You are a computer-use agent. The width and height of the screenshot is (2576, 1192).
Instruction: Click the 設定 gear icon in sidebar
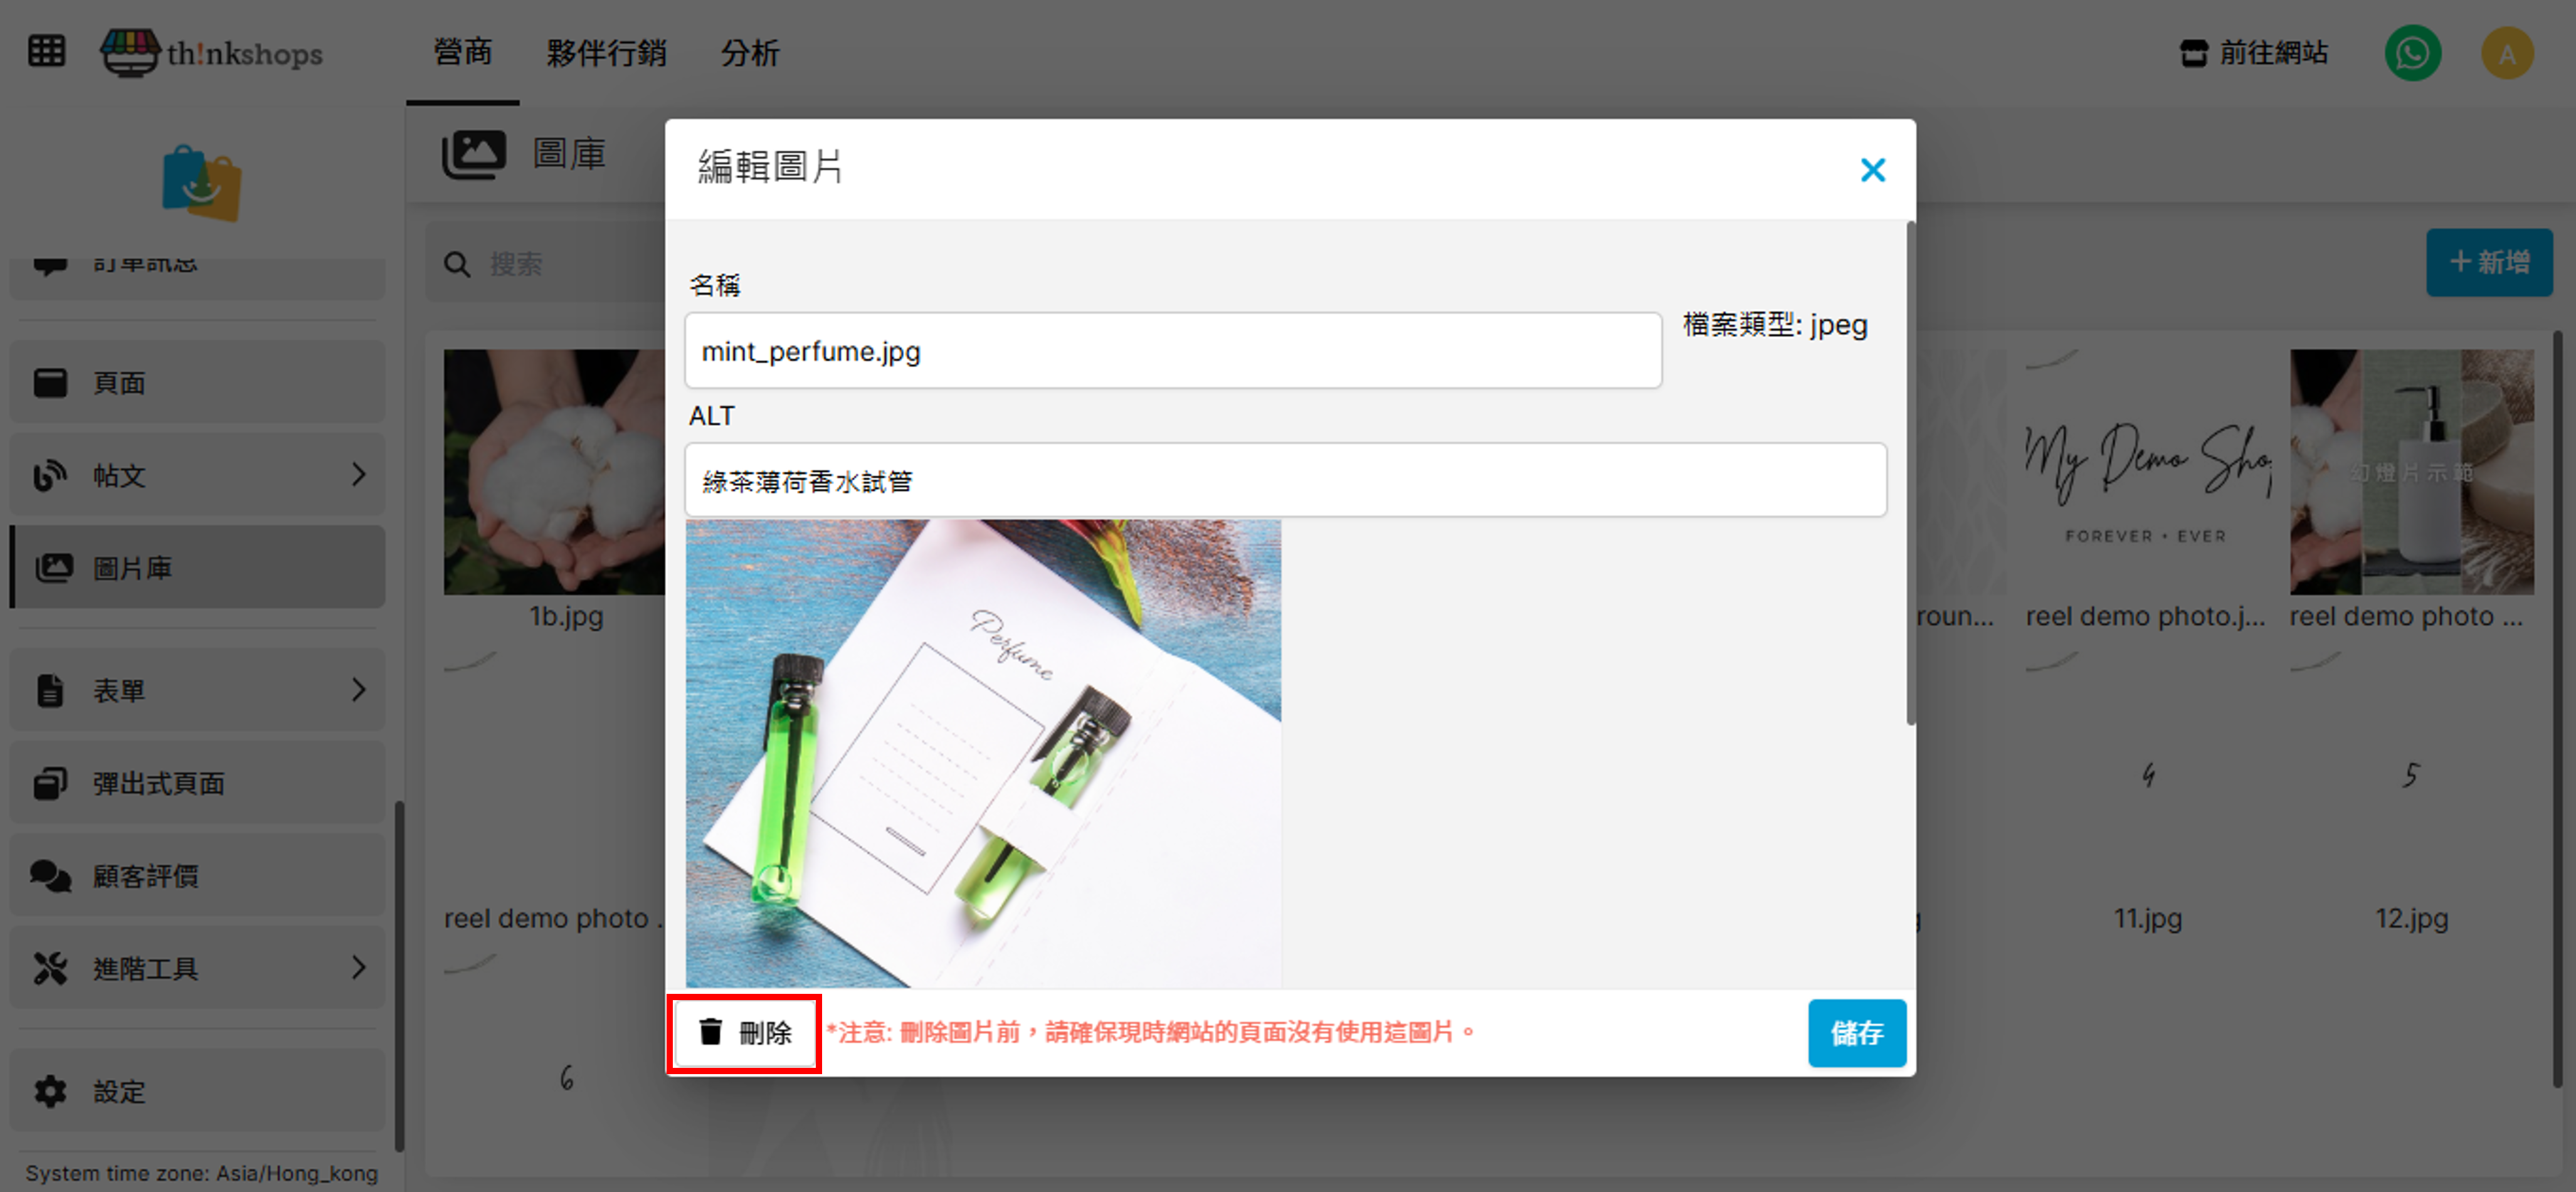[50, 1091]
